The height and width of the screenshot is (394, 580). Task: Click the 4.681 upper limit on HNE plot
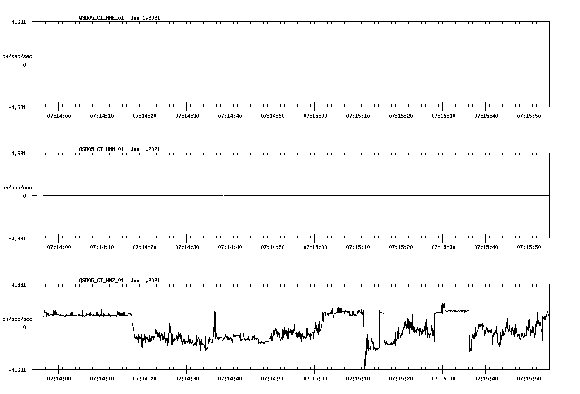click(x=18, y=22)
